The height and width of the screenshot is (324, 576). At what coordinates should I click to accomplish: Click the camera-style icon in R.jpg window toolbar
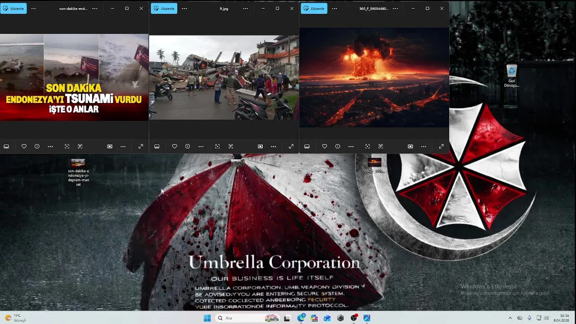click(260, 146)
